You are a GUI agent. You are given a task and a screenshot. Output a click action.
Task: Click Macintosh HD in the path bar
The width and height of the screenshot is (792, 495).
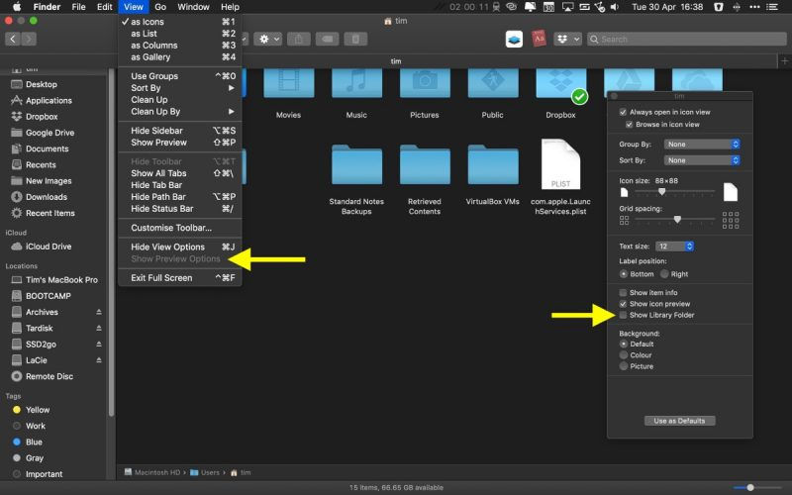(x=152, y=473)
